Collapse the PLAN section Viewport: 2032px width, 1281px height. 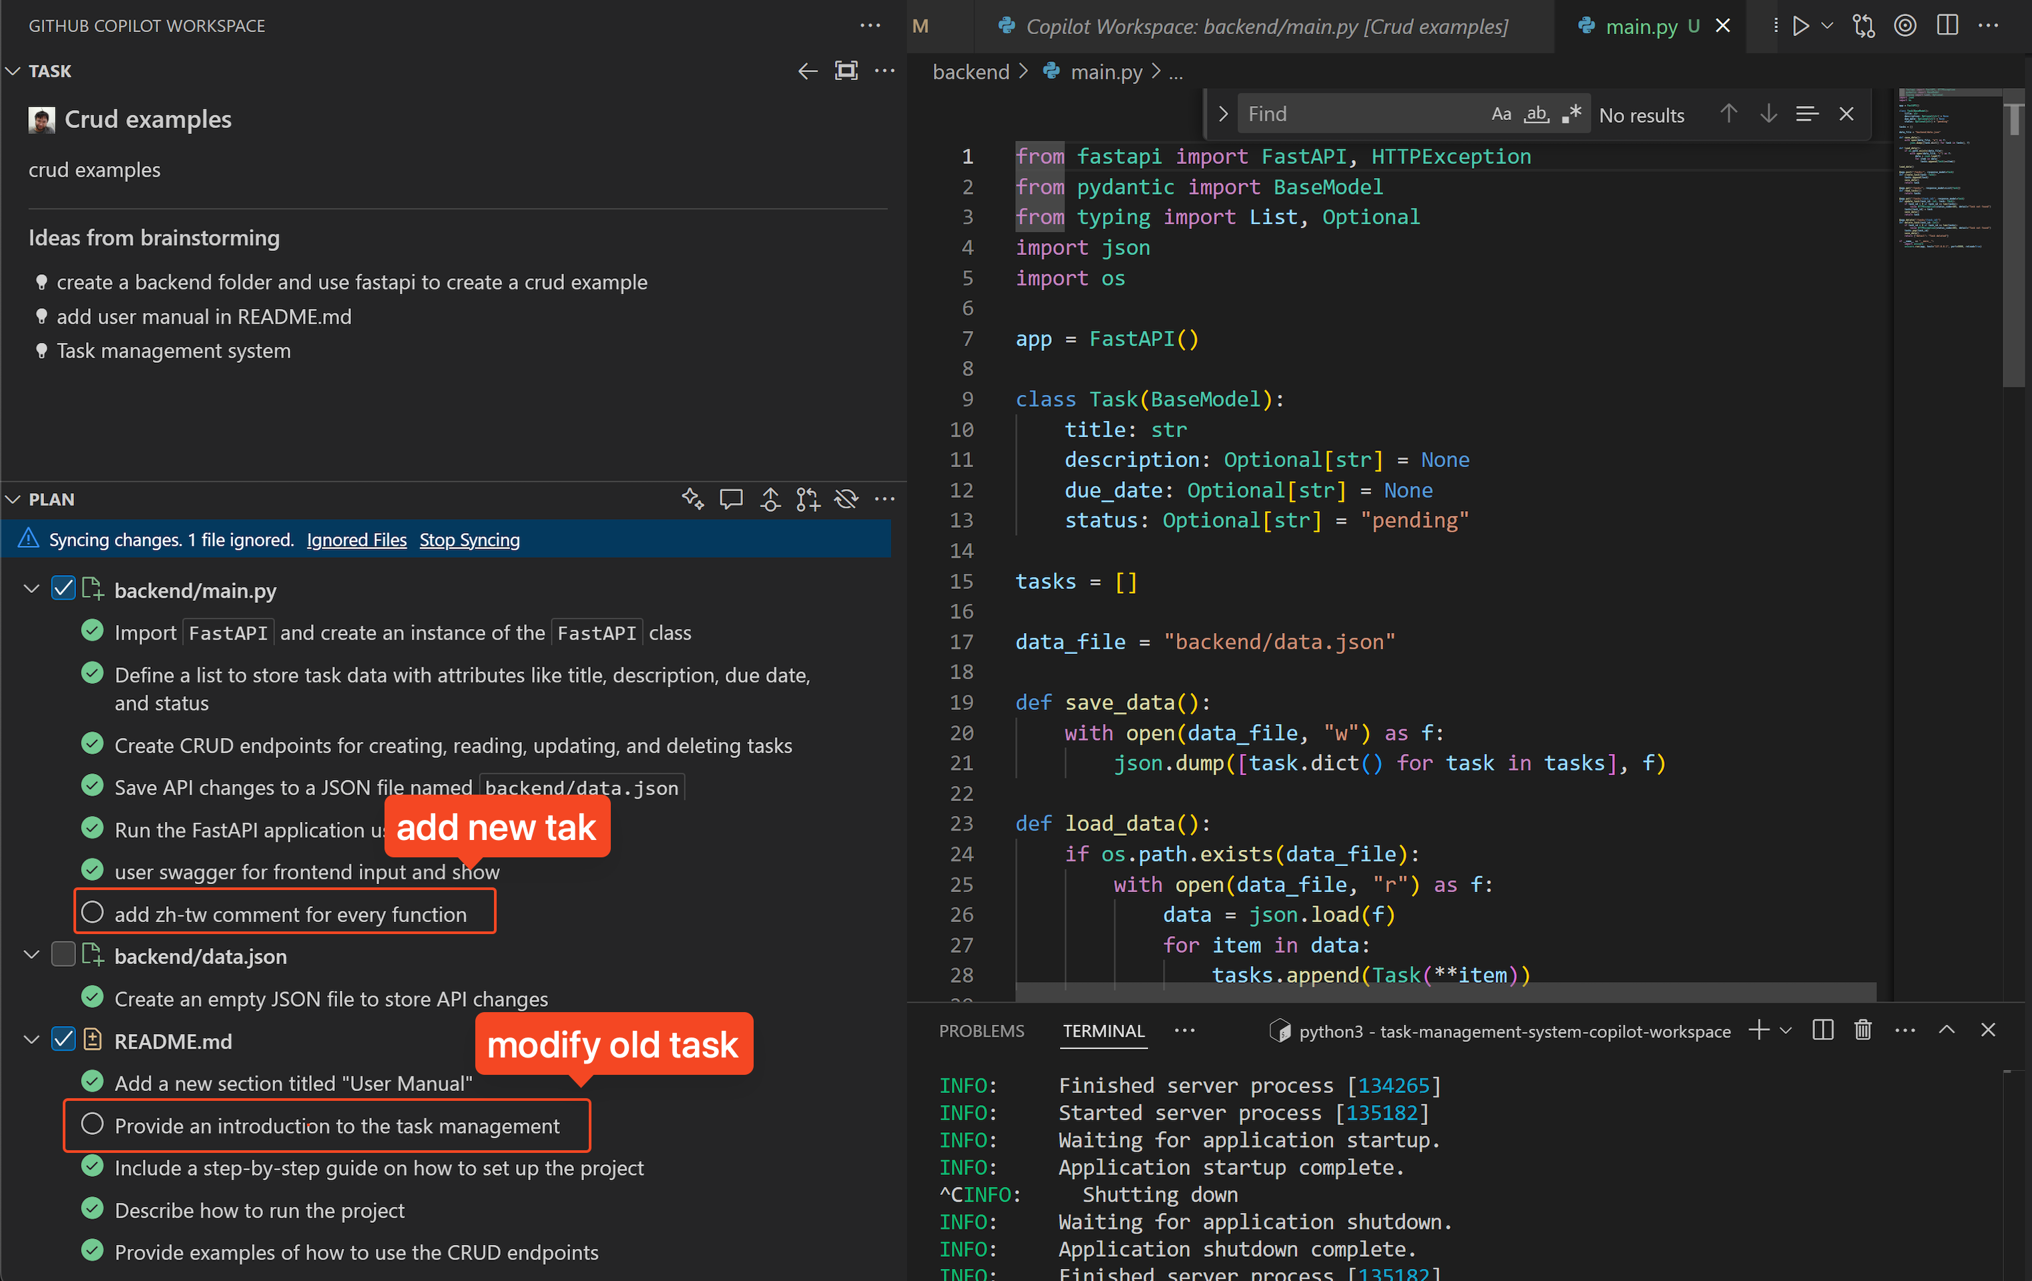point(13,499)
